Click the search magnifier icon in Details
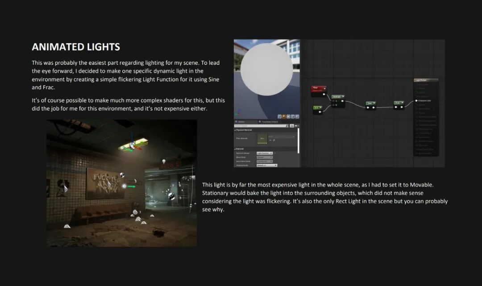 [287, 126]
